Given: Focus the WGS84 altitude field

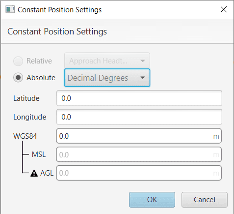Looking at the screenshot, I should 139,136.
